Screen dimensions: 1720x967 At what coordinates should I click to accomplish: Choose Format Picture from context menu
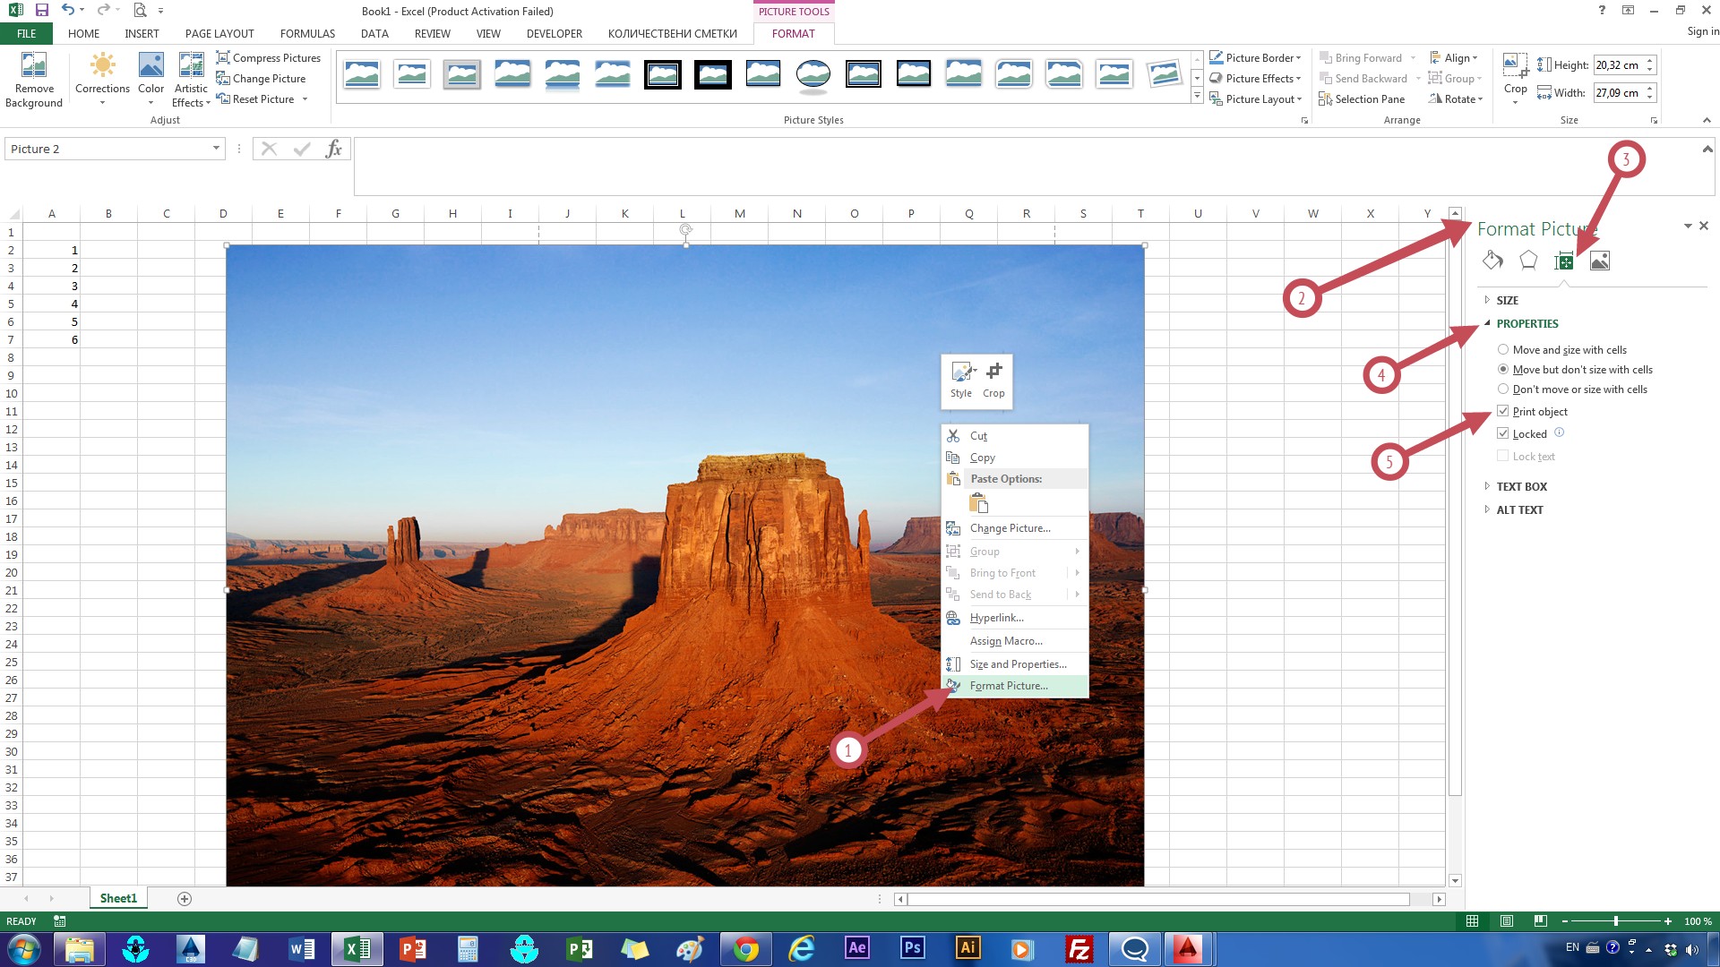(1009, 685)
